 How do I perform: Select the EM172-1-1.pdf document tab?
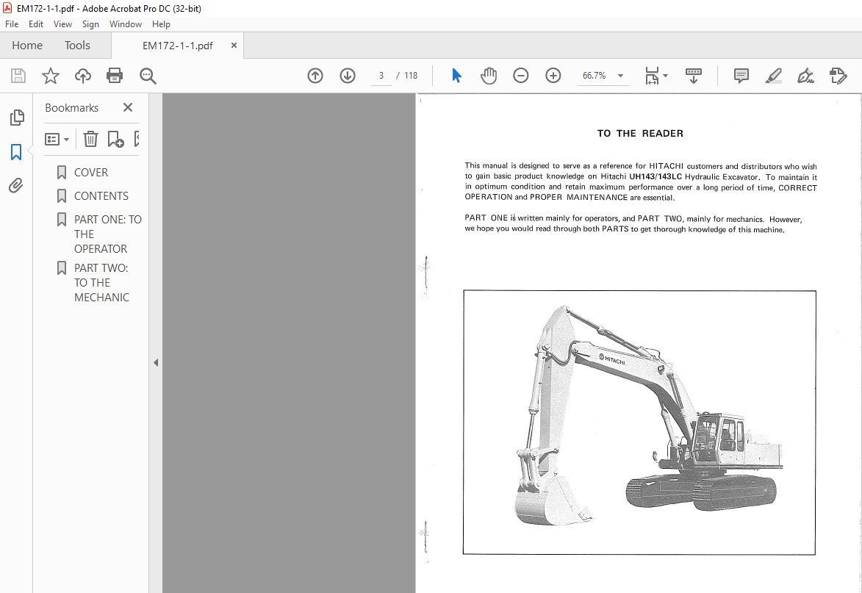pos(177,46)
